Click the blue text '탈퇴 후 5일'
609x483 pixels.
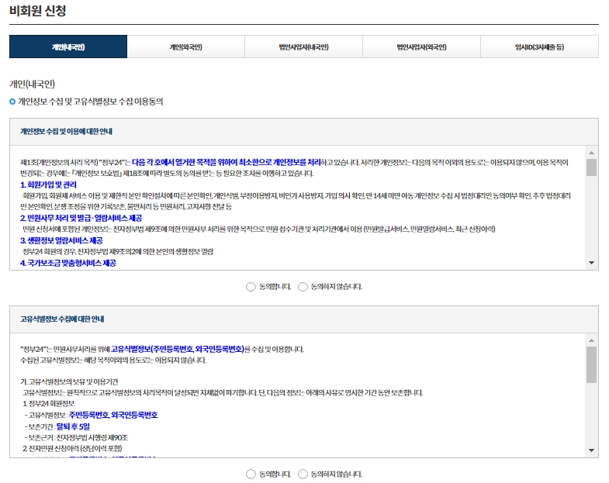[73, 426]
